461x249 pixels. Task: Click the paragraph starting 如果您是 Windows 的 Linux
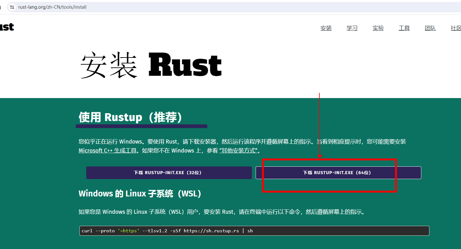222,212
